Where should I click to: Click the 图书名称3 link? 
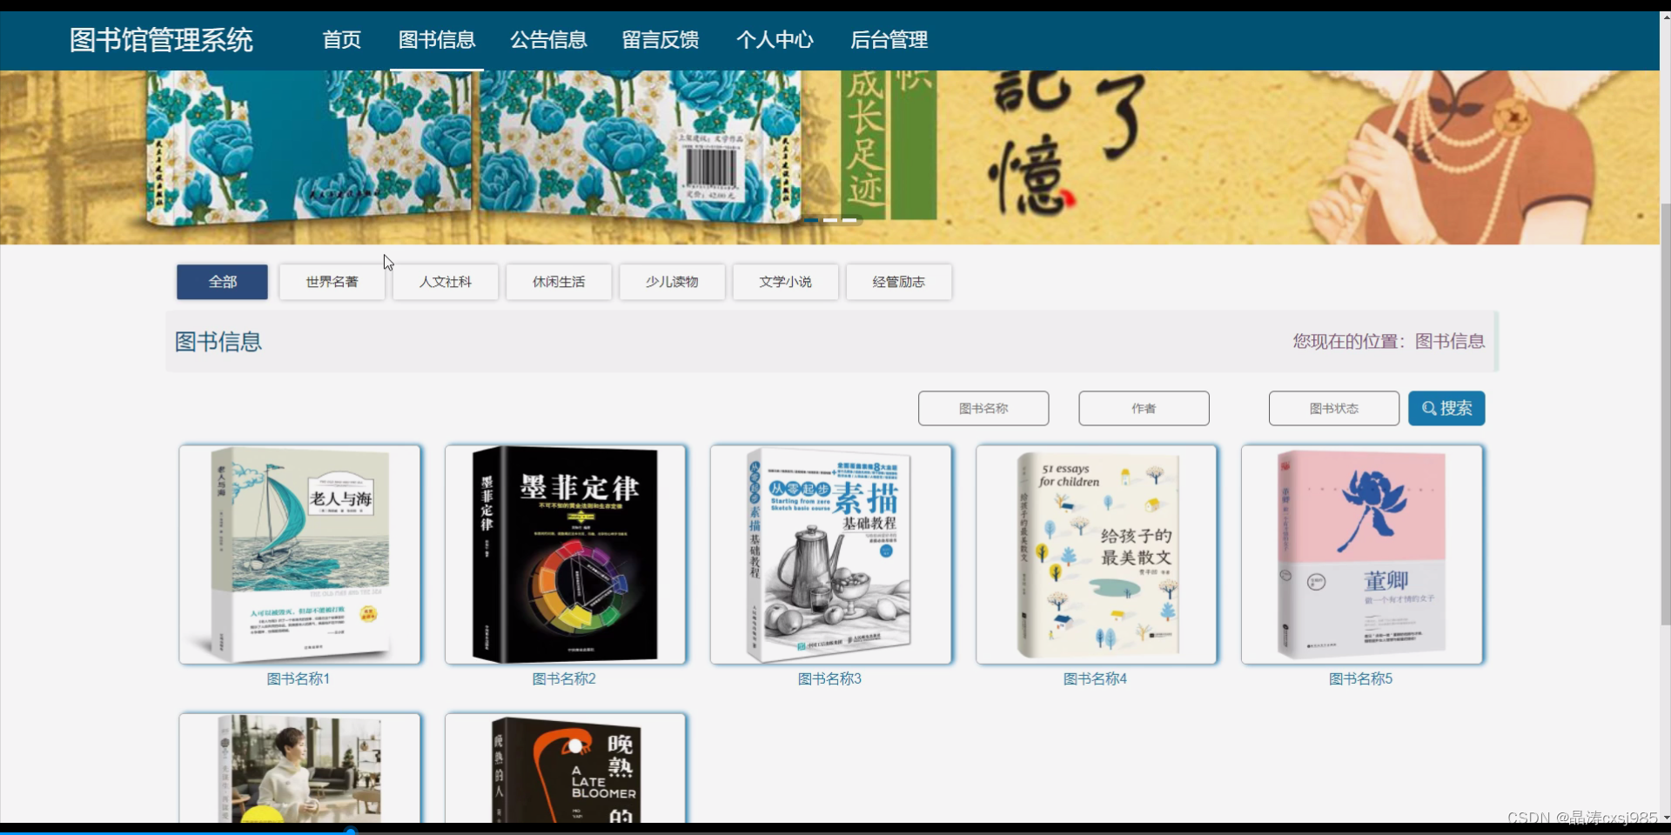click(x=830, y=678)
